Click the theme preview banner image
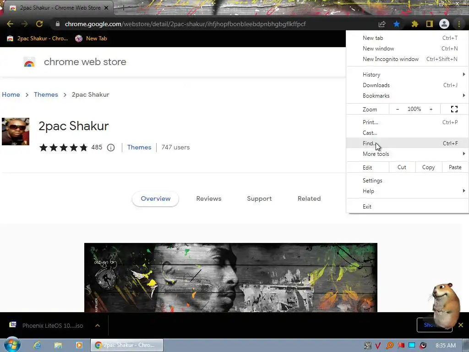This screenshot has width=469, height=352. click(x=231, y=277)
